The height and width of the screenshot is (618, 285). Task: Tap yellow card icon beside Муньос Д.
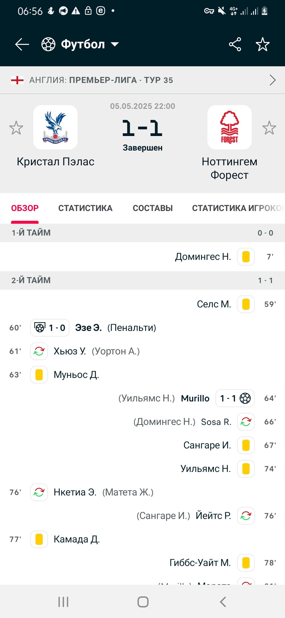coord(39,375)
